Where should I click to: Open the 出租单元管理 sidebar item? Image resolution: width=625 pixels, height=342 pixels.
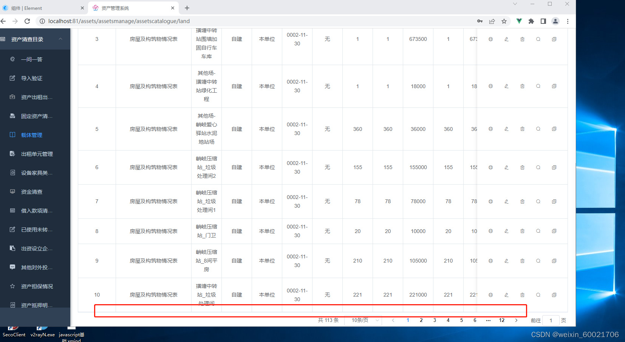click(x=35, y=154)
